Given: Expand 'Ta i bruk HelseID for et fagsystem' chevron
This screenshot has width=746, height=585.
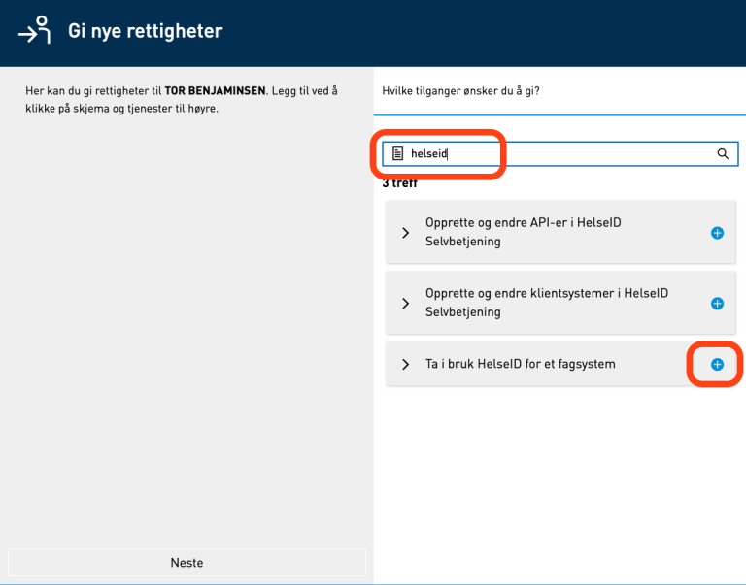Looking at the screenshot, I should coord(405,364).
